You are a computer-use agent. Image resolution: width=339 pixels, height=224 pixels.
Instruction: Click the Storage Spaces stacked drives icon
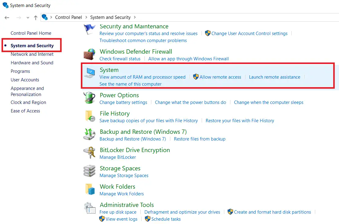(x=89, y=171)
